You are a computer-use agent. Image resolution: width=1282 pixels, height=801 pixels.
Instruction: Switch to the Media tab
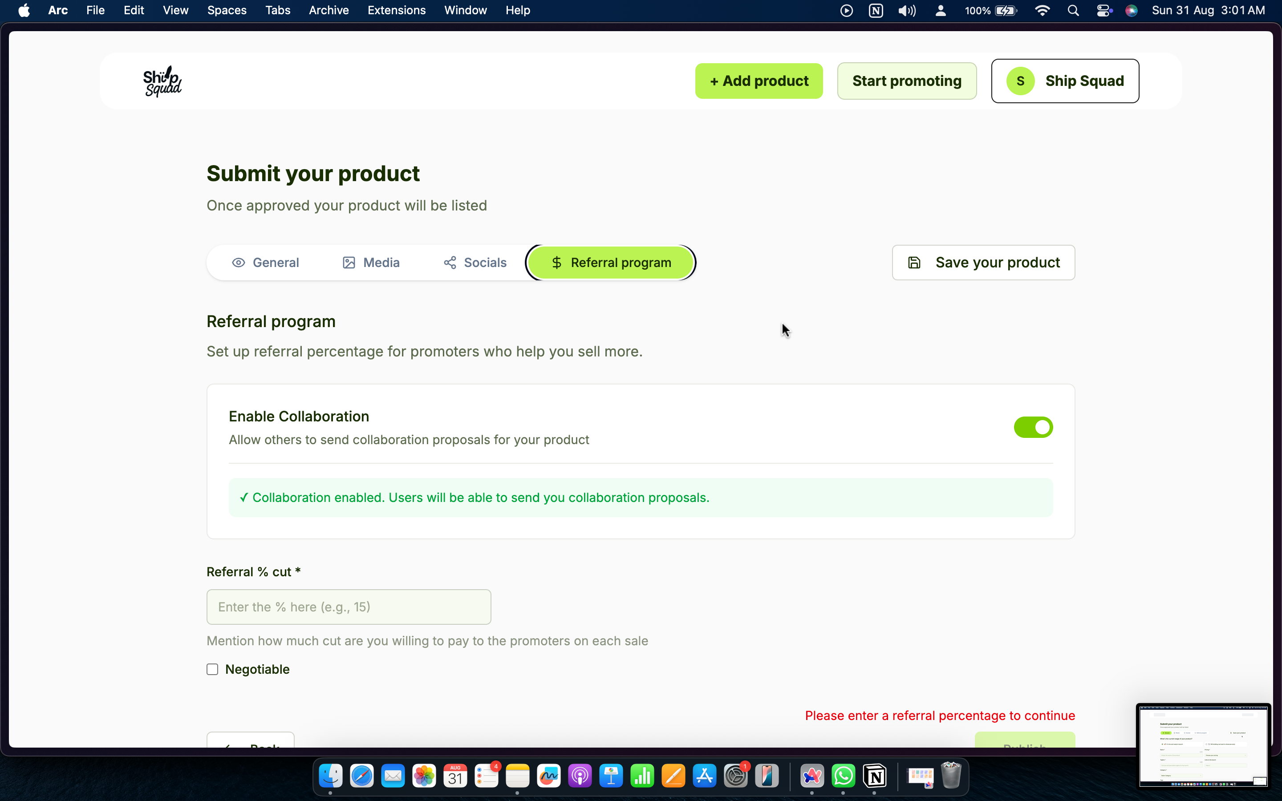pos(371,263)
